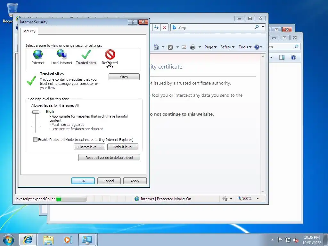The width and height of the screenshot is (328, 246).
Task: Click the pane layout icon in rear window
Action: click(x=282, y=57)
